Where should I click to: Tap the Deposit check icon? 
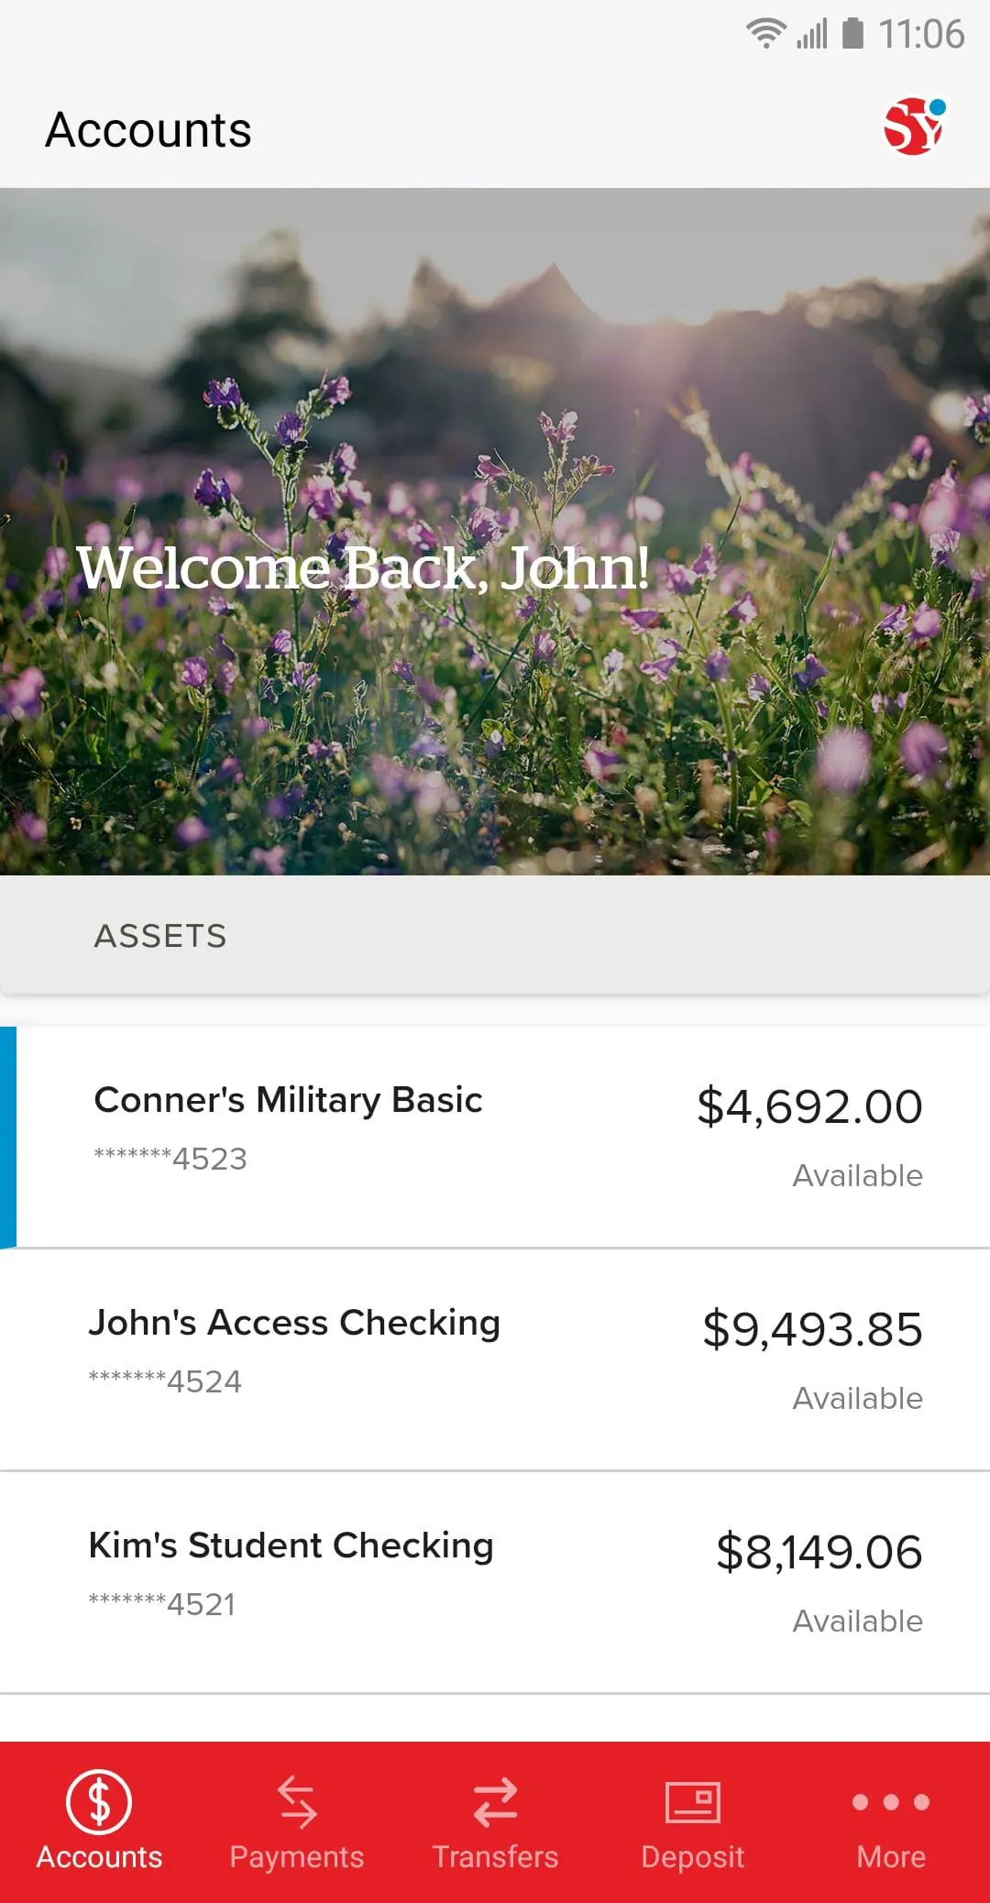coord(693,1801)
